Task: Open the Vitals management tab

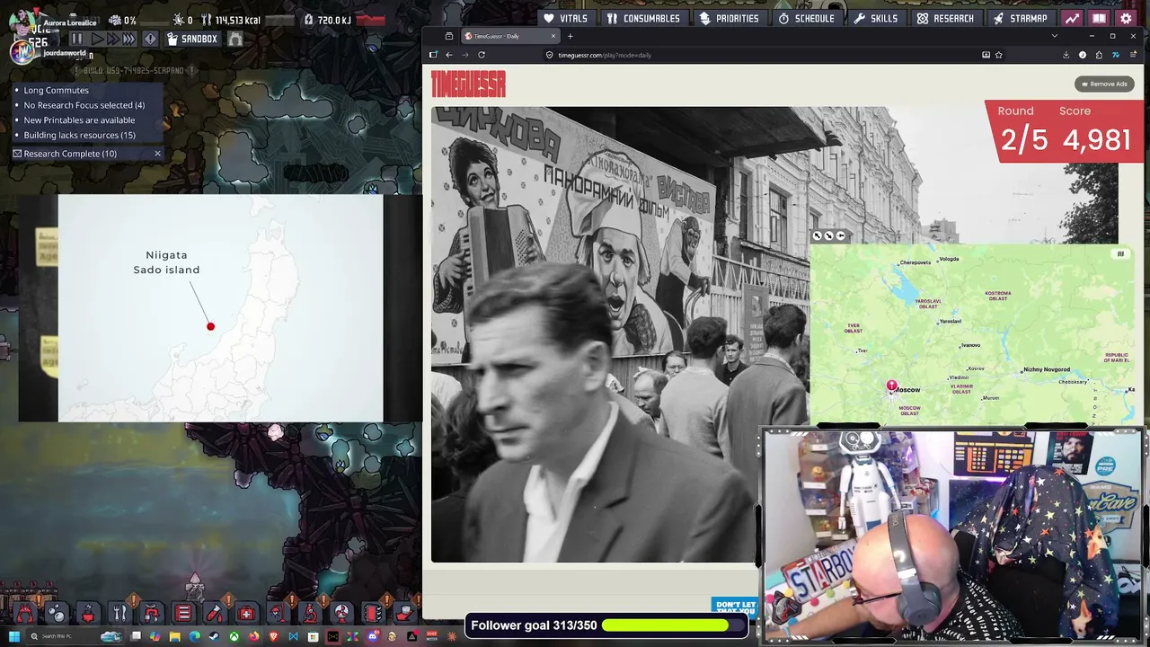Action: tap(565, 18)
